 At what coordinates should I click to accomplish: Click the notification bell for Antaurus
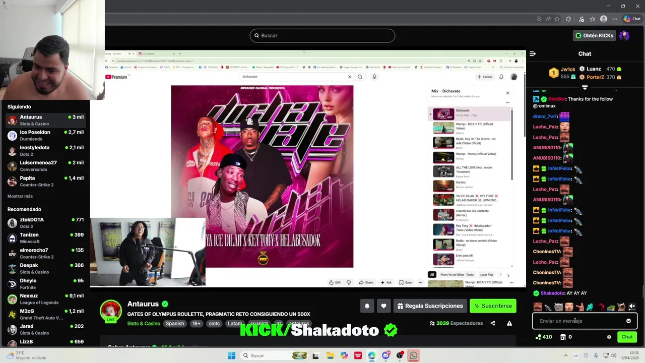pos(367,306)
